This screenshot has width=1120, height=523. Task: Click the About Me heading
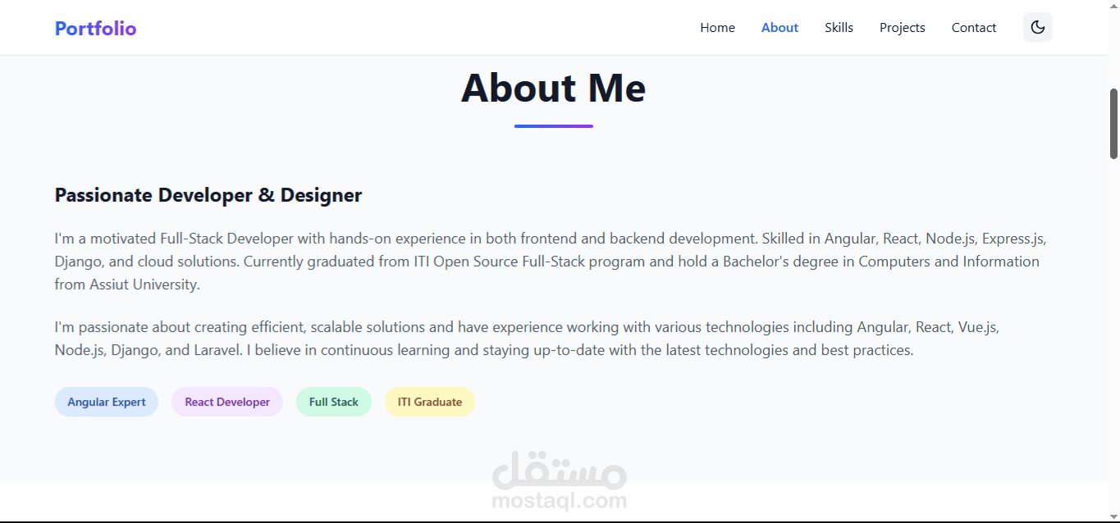(x=554, y=88)
